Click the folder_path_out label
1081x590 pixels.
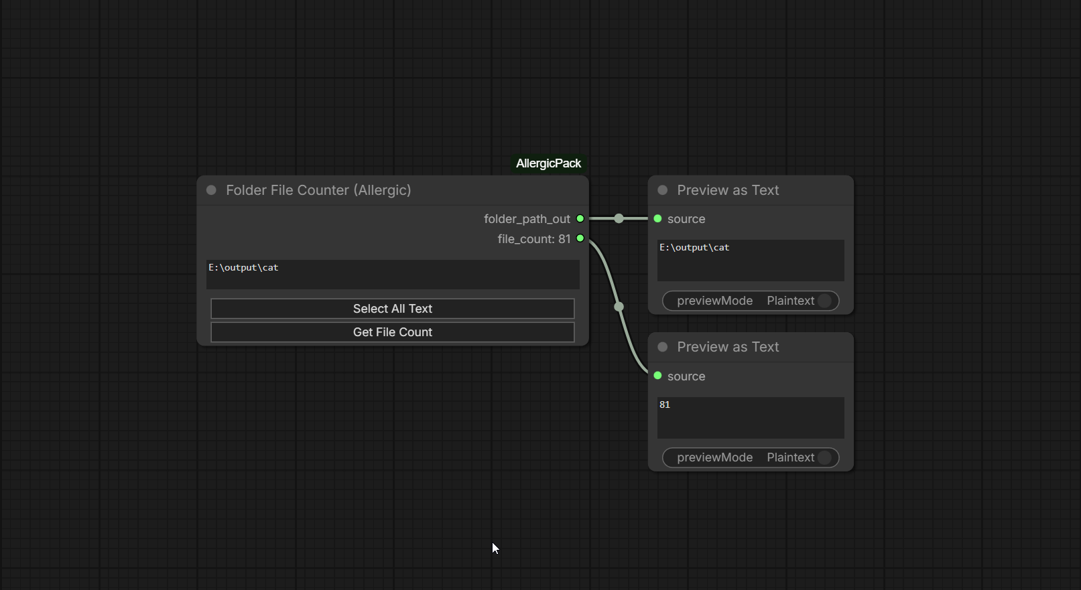click(x=527, y=219)
